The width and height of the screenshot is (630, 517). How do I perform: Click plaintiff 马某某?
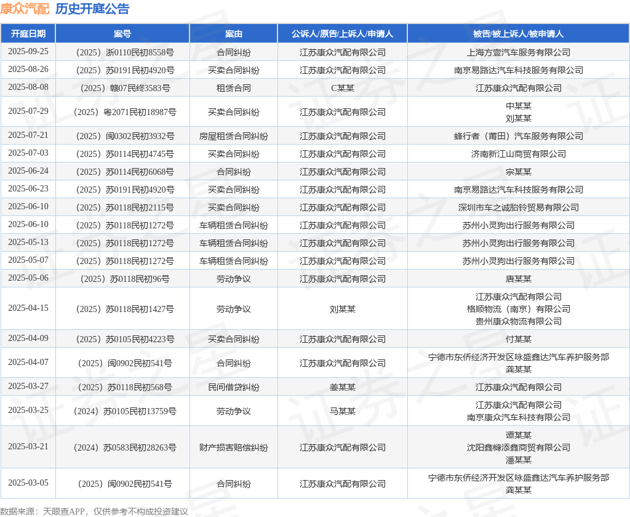(342, 411)
